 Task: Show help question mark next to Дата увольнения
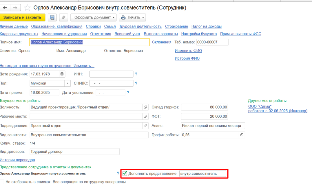coord(128,93)
